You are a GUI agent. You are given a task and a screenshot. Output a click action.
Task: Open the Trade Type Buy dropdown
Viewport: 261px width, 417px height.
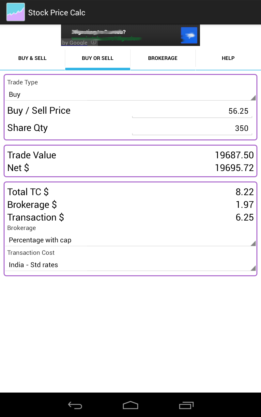130,94
